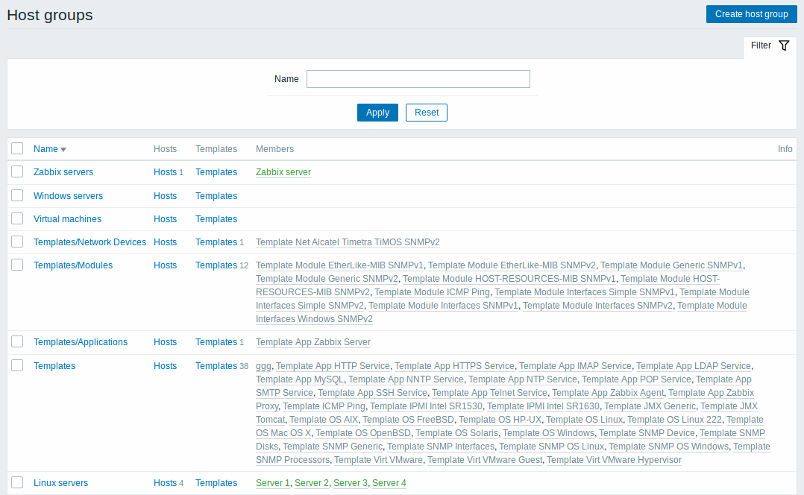Check the Windows servers row checkbox
Viewport: 804px width, 495px height.
17,195
